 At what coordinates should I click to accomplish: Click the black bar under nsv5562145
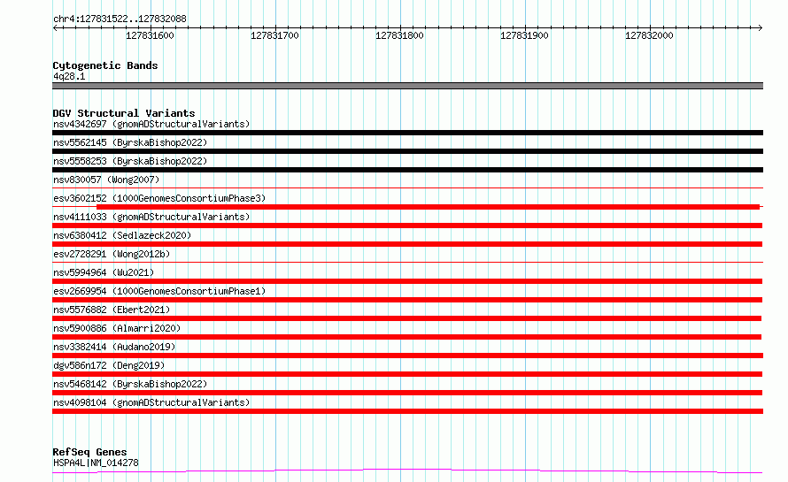coord(407,151)
